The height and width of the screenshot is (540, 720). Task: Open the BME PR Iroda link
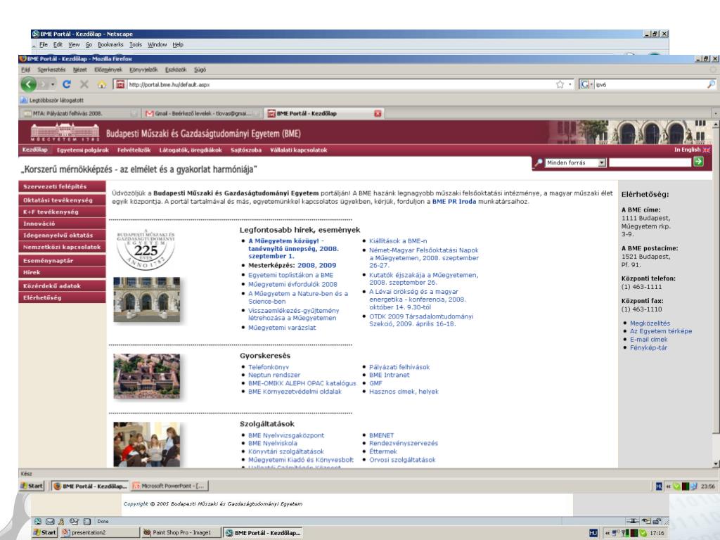454,202
